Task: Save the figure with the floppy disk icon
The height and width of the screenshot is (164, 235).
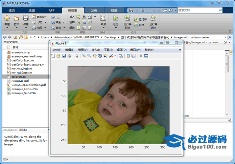Action: coord(64,56)
